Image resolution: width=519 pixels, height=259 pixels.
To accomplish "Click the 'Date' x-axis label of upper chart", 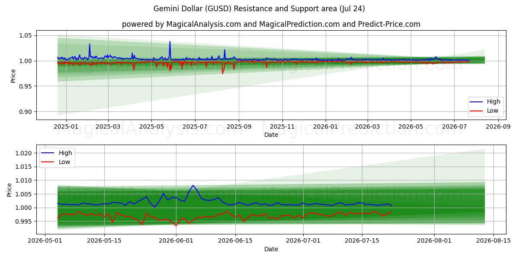I will click(271, 135).
